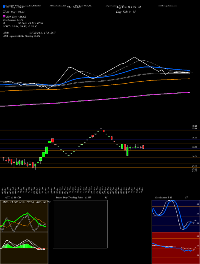Click the white 50 Day legend swatch
Screen dimensions: 200x264
pos(4,12)
